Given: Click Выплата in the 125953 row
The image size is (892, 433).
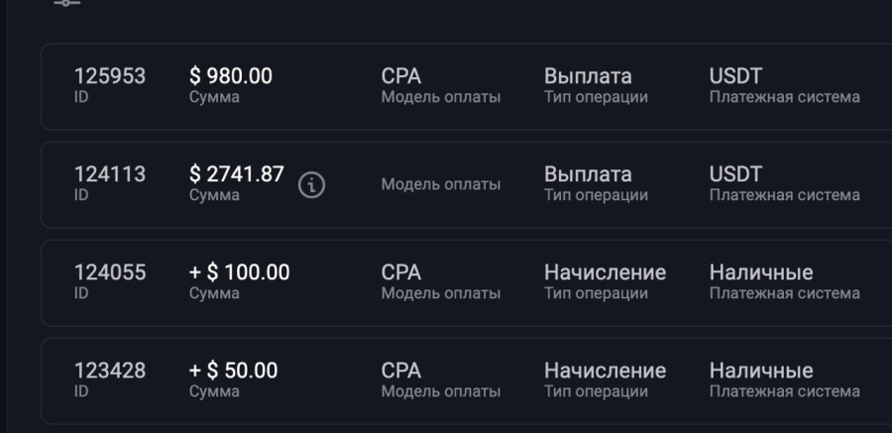Looking at the screenshot, I should 588,76.
